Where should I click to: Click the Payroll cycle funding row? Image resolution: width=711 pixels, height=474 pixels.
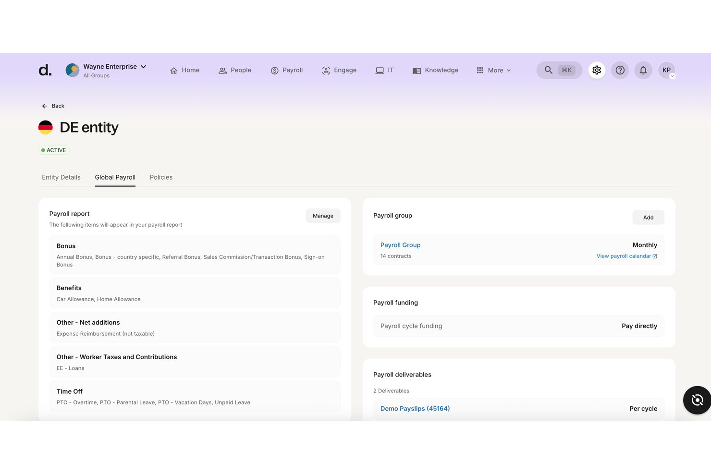click(519, 326)
